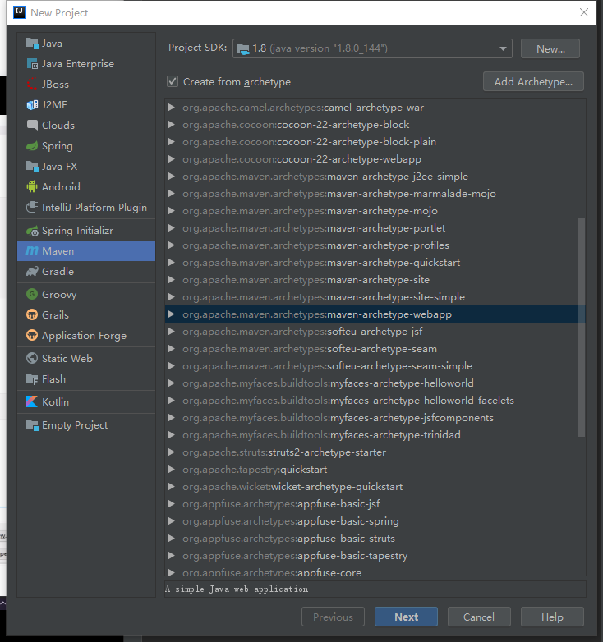Click the red JBoss icon
Image resolution: width=603 pixels, height=642 pixels.
(x=32, y=84)
